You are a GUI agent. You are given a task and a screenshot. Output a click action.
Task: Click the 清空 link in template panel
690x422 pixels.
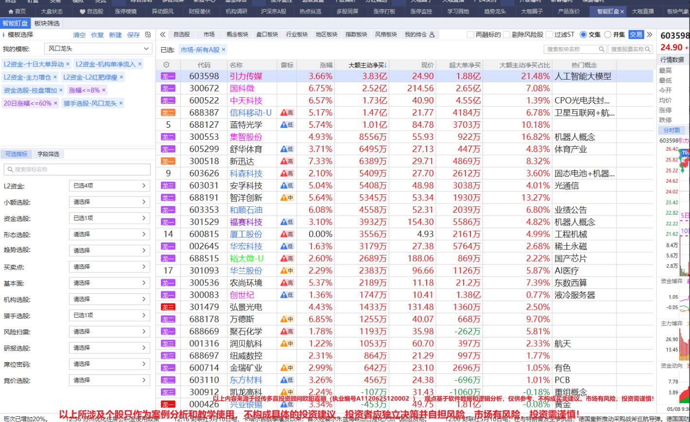[x=79, y=35]
